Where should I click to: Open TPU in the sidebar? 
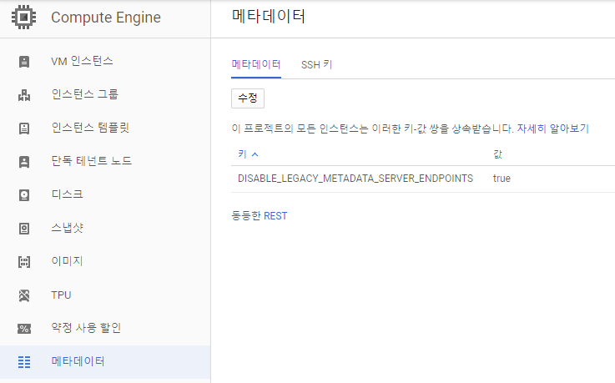coord(61,295)
